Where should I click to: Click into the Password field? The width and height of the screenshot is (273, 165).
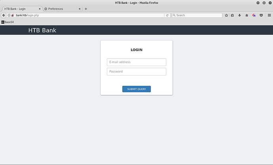(136, 72)
